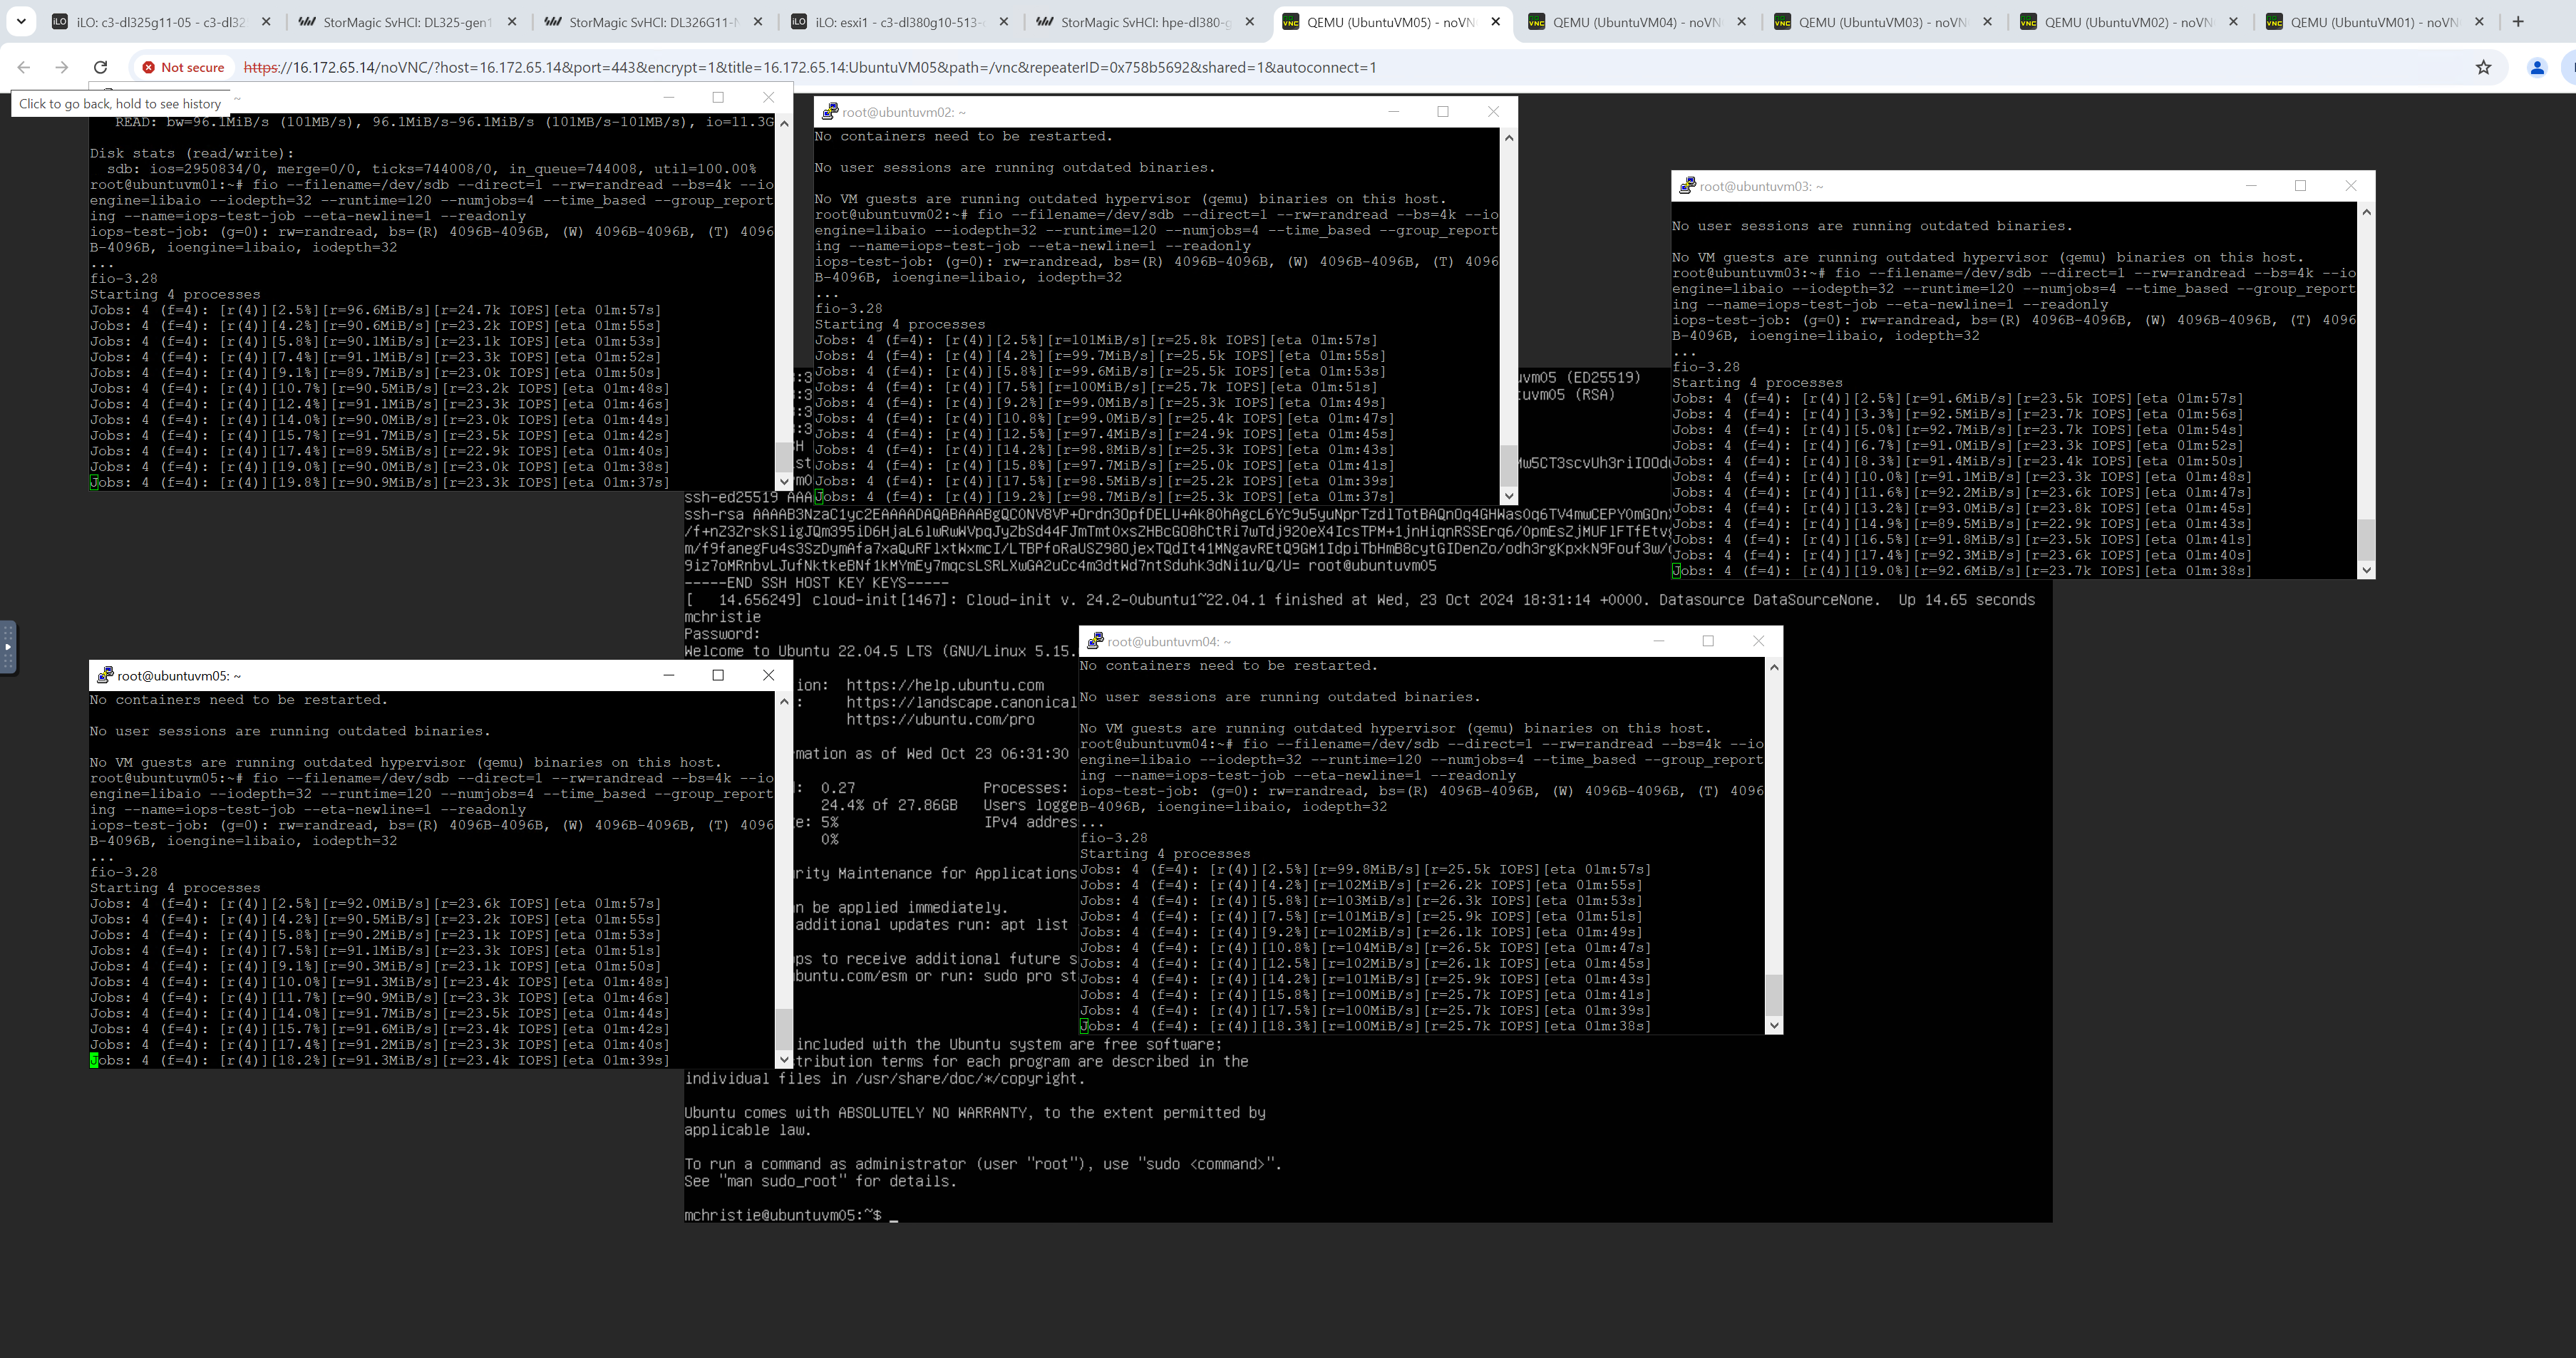Screen dimensions: 2576x1358
Task: Close the root@ubuntuvm03 window
Action: (x=2351, y=186)
